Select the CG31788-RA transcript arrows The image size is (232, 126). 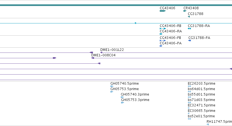189,29
